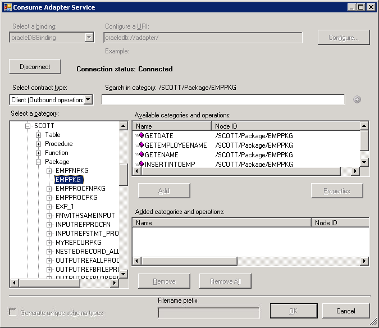Click the available operations scroll-down arrow
The width and height of the screenshot is (379, 328).
364,162
